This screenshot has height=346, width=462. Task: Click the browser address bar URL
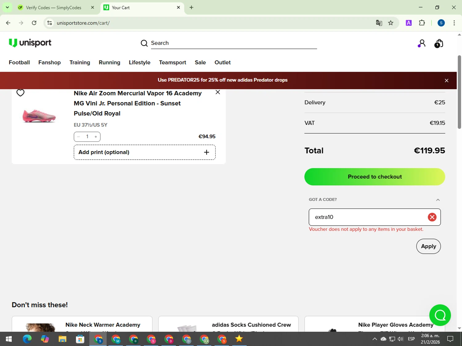click(83, 23)
